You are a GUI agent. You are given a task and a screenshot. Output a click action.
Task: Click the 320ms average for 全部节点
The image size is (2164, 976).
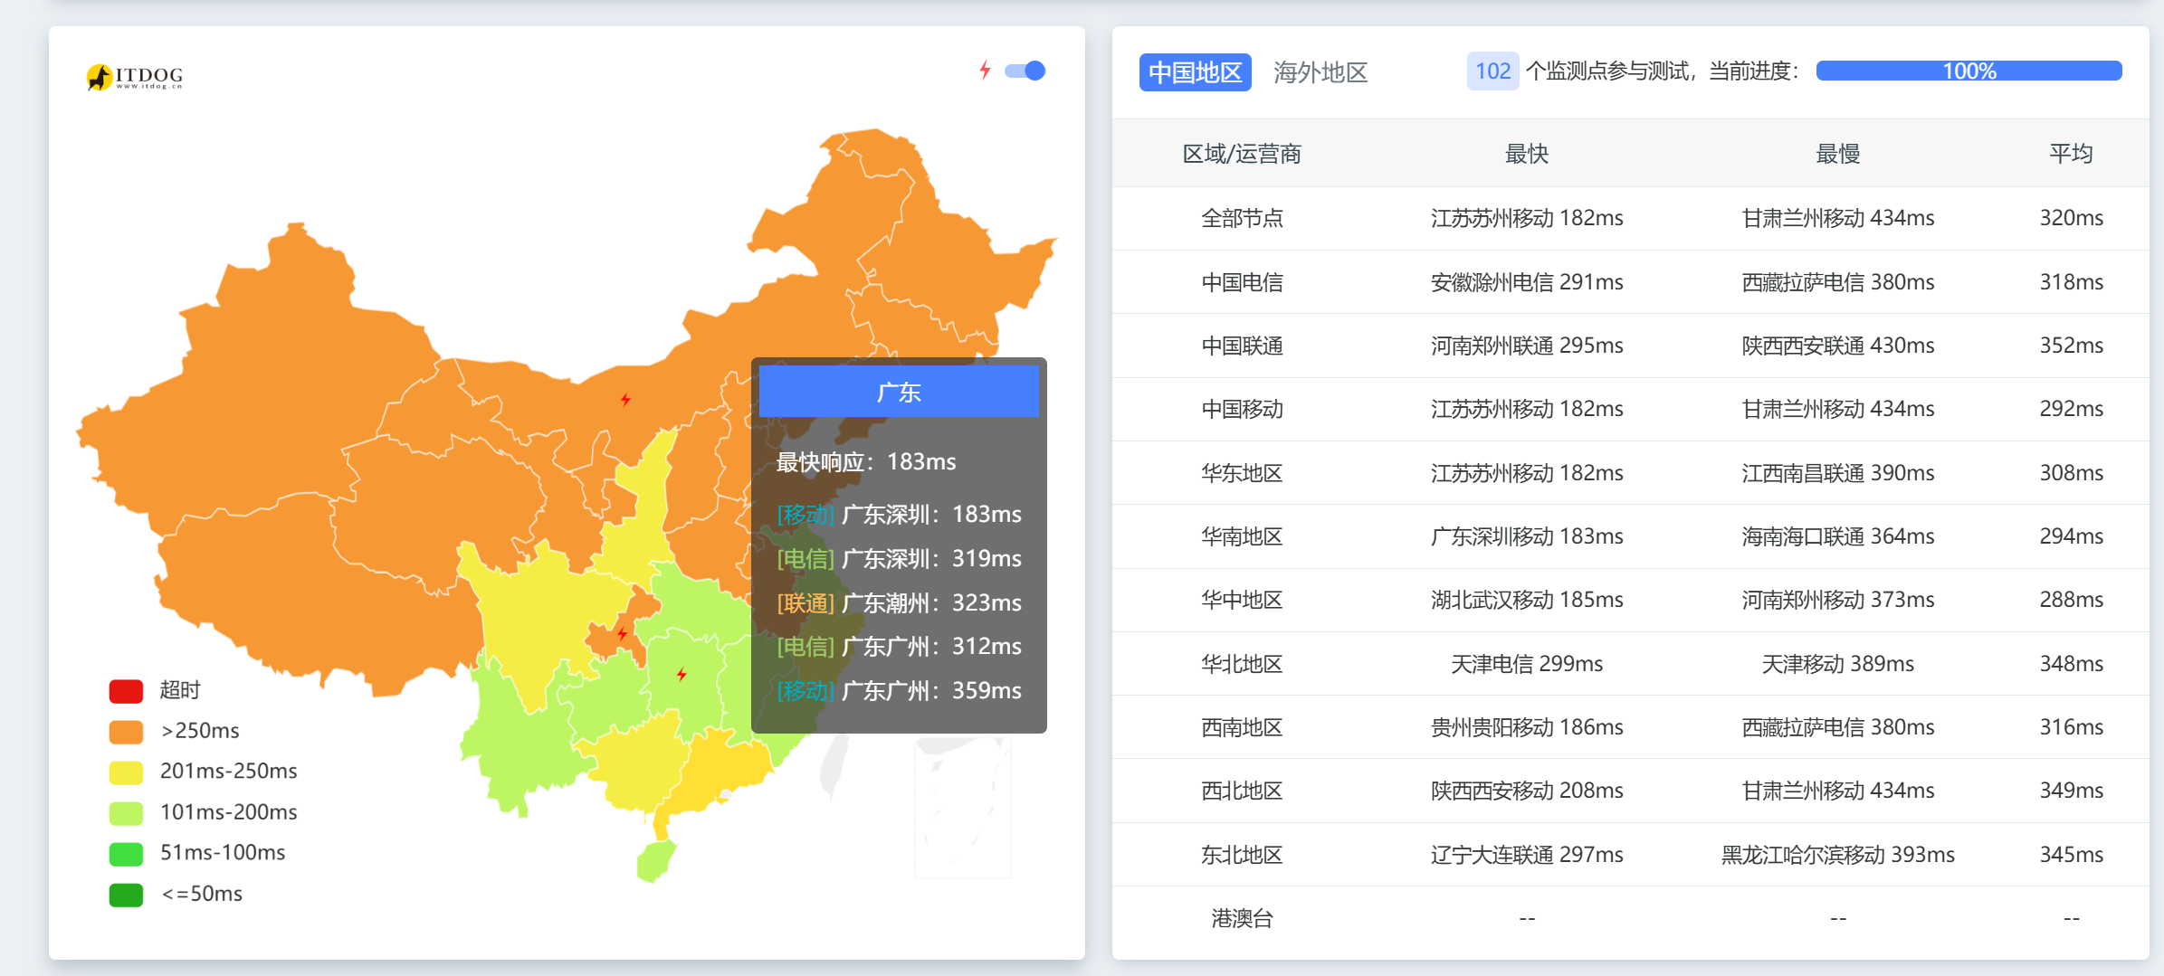pos(2071,218)
